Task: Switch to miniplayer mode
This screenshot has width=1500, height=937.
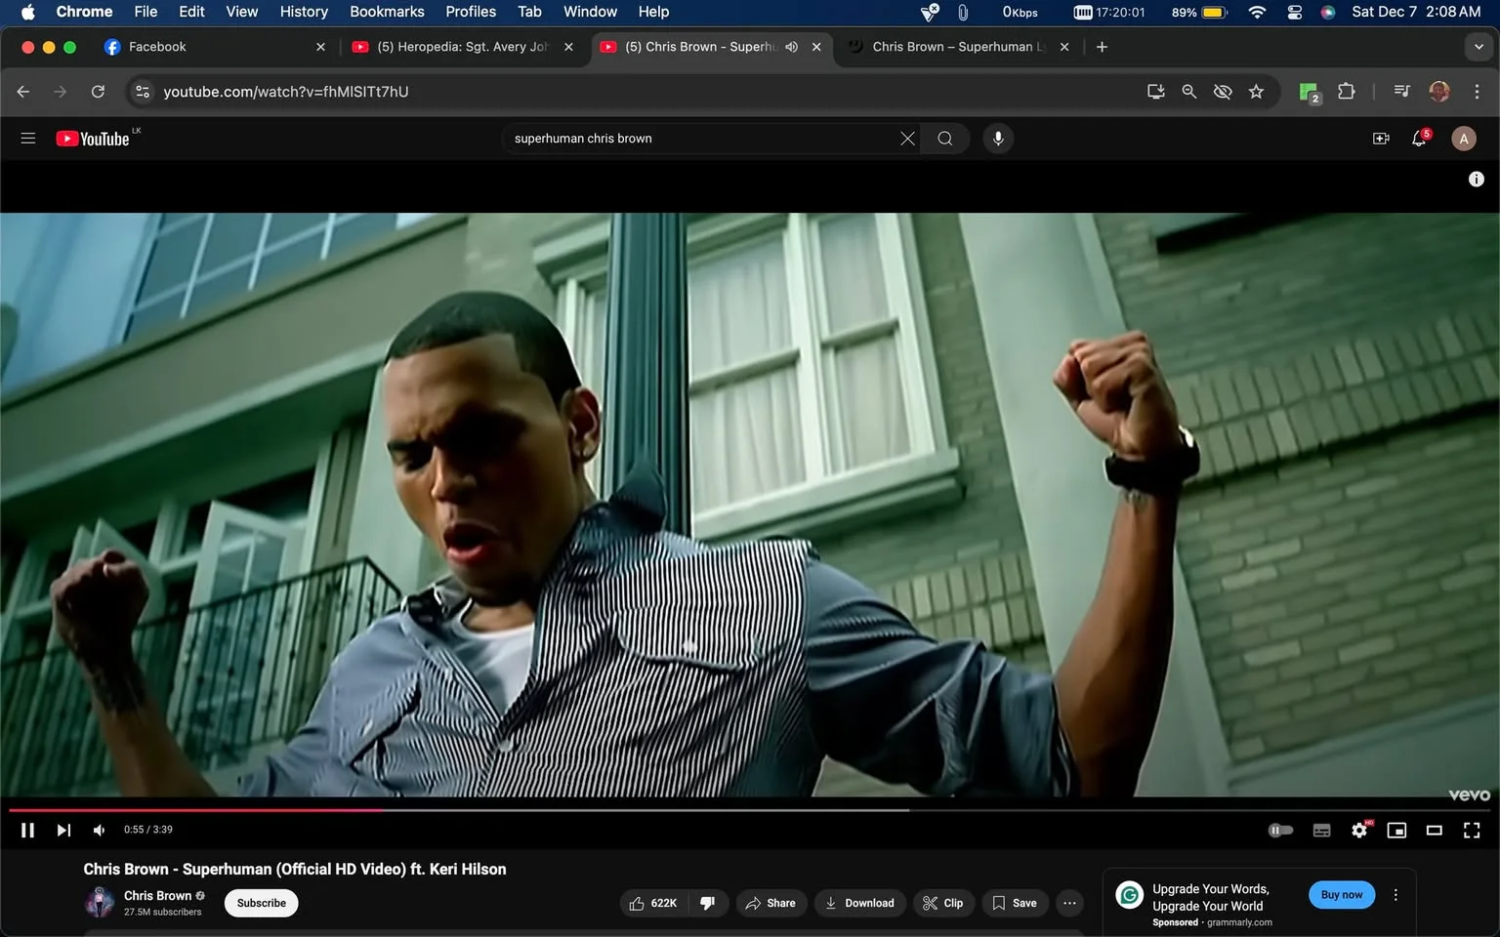Action: tap(1396, 830)
